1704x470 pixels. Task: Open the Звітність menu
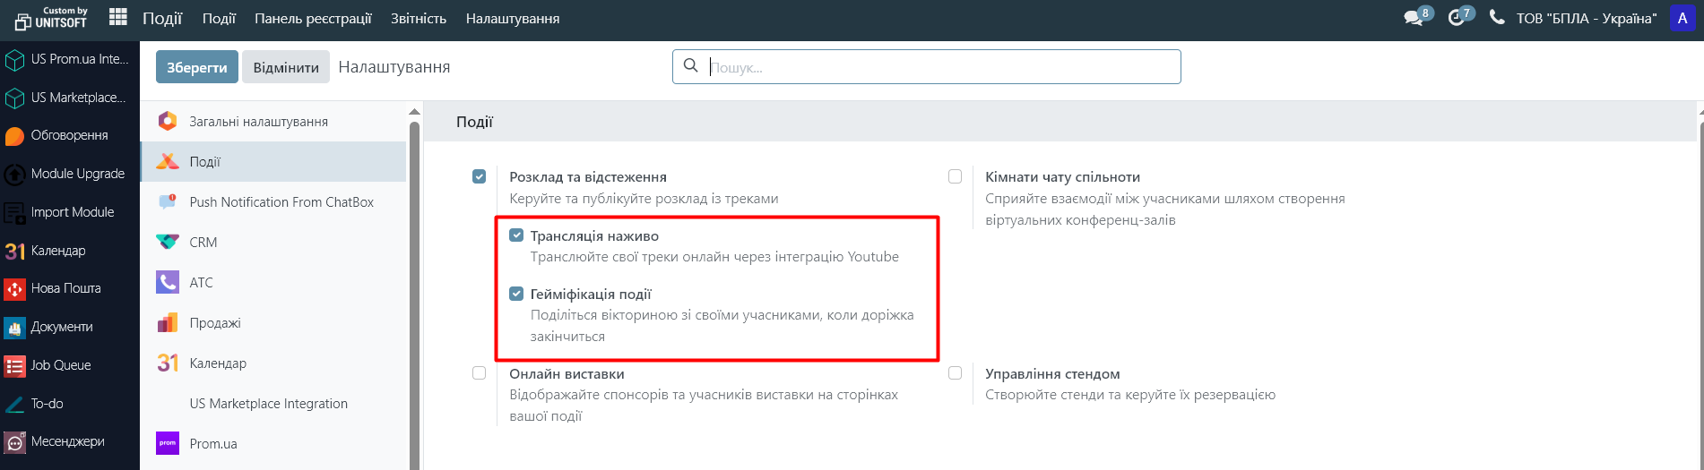418,19
